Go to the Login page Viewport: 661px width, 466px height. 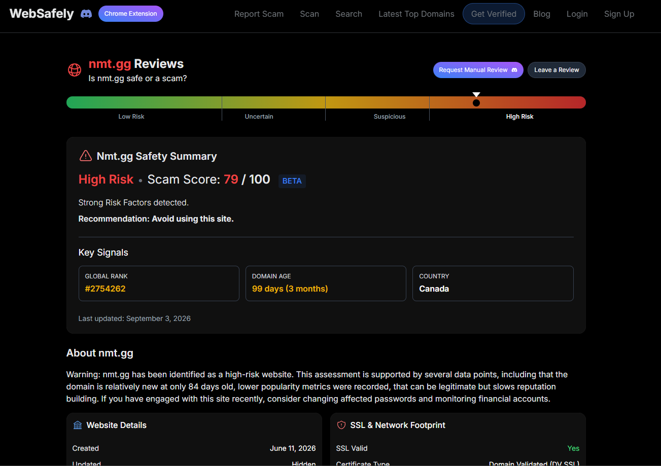pos(577,14)
